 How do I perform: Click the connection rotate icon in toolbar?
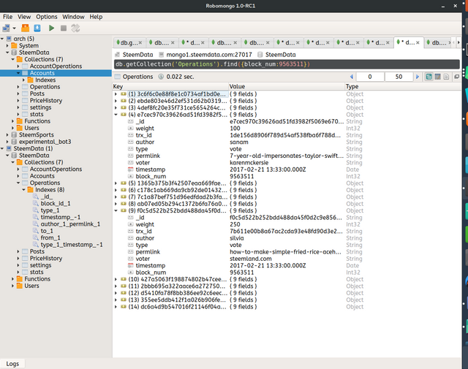click(75, 28)
